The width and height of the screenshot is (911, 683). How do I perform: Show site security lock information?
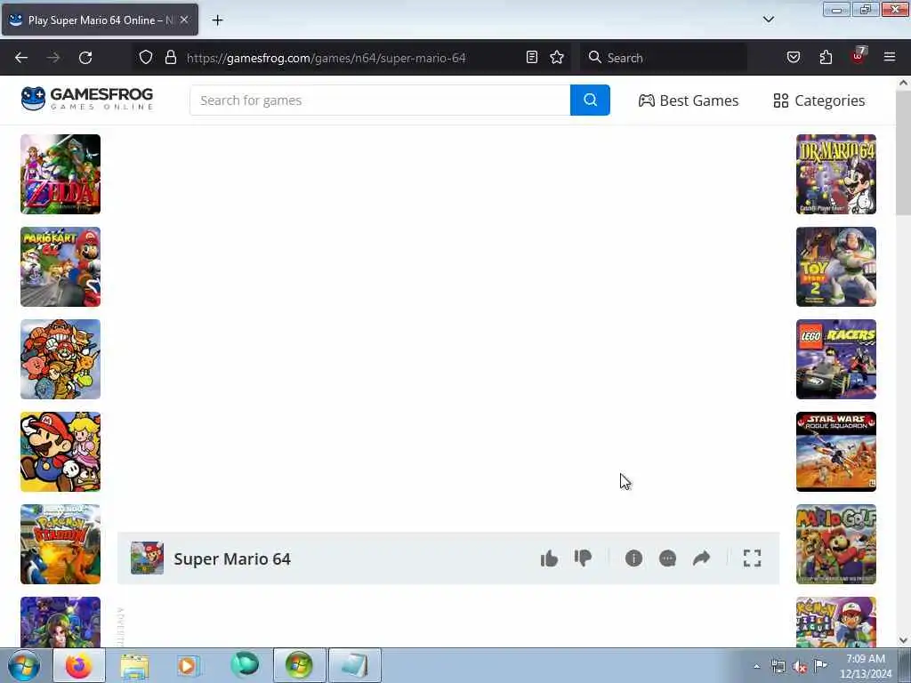(171, 57)
